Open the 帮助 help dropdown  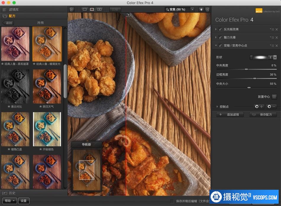(x=10, y=201)
